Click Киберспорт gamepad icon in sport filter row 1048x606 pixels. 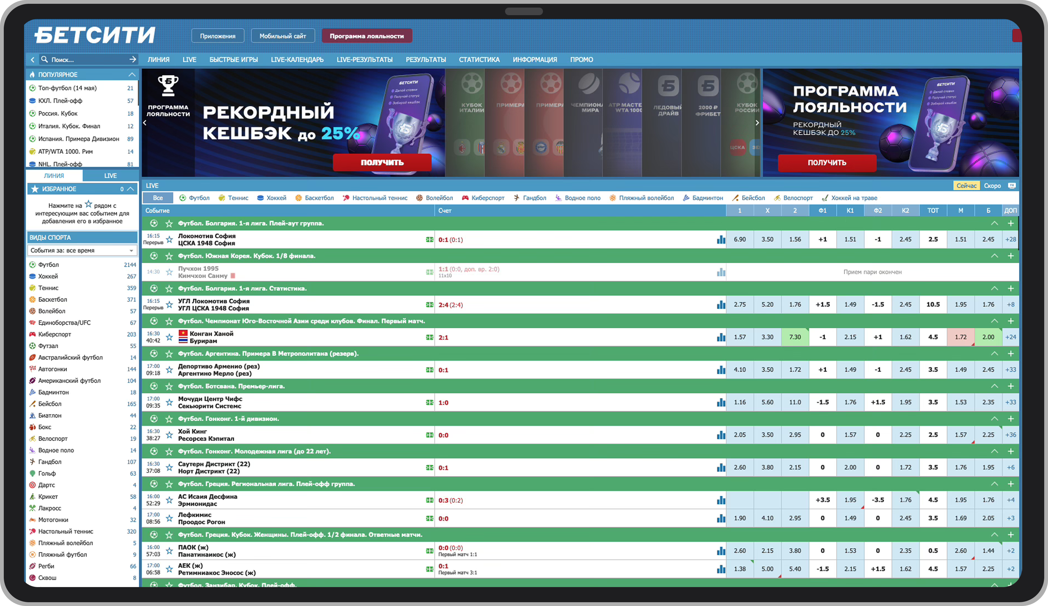click(465, 198)
